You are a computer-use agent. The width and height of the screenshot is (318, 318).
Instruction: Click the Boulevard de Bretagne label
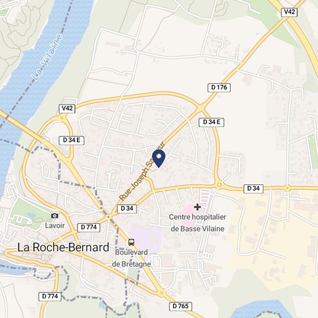click(x=131, y=258)
